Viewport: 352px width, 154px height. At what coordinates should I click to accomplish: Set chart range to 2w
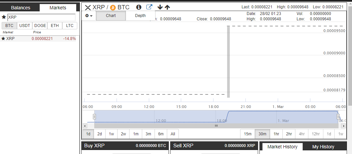(x=124, y=134)
